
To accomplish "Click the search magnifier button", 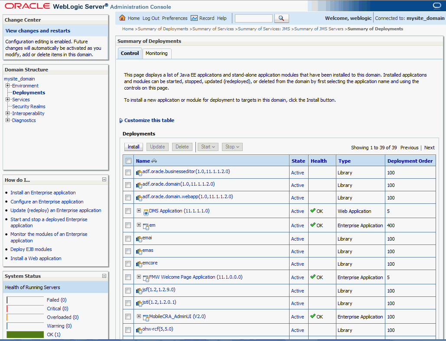I will click(x=281, y=19).
